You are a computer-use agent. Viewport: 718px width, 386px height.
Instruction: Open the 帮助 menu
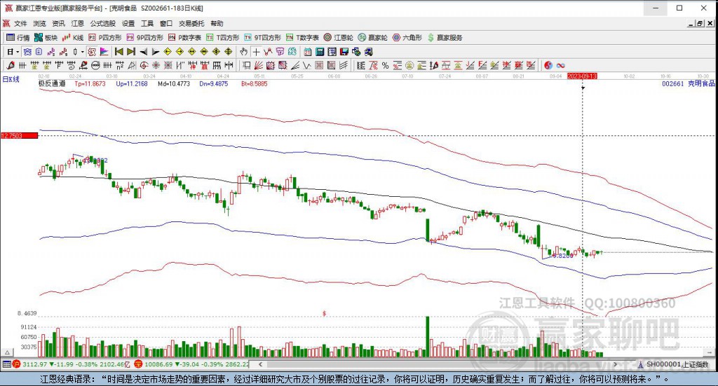tap(217, 23)
